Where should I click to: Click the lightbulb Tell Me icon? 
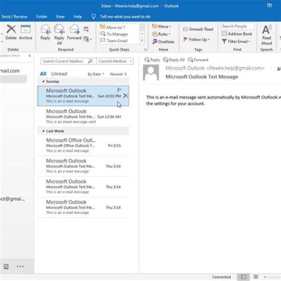point(93,17)
